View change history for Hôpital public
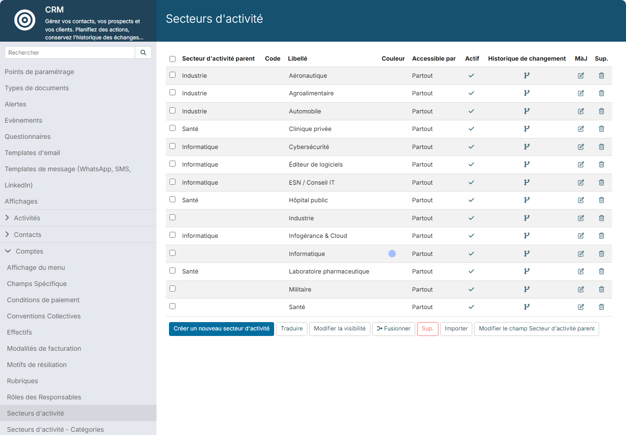The height and width of the screenshot is (435, 626). coord(527,200)
